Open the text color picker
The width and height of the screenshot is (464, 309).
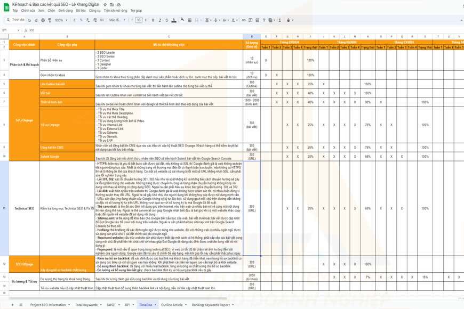(x=174, y=20)
